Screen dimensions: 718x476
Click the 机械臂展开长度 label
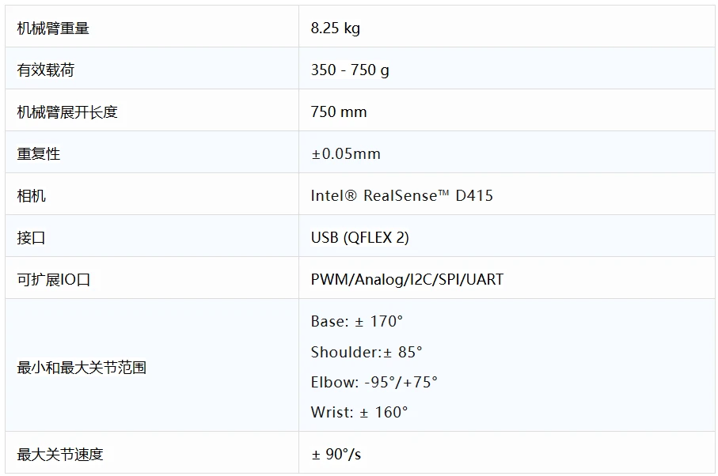coord(67,112)
